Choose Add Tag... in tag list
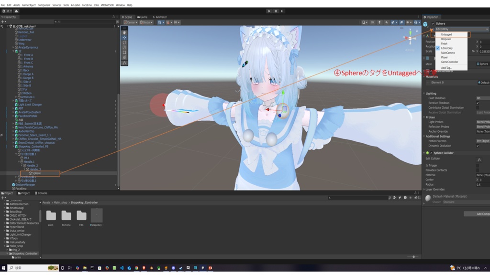490x275 pixels. tap(451, 68)
